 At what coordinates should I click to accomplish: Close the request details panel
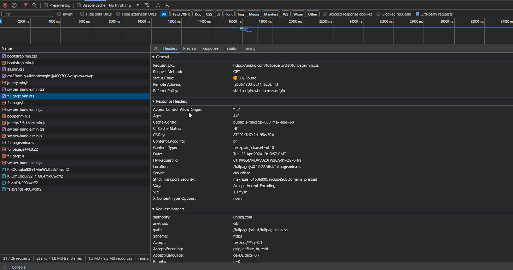156,48
